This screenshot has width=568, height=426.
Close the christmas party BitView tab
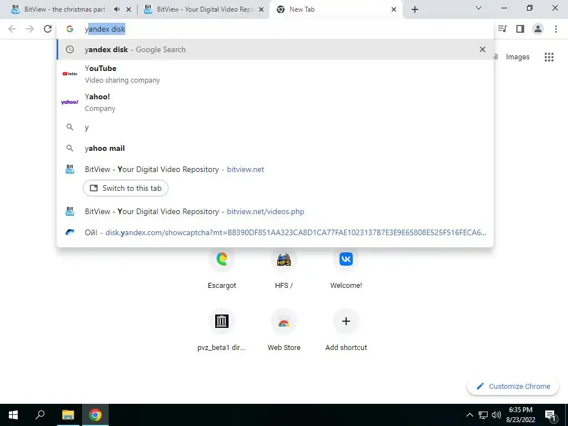129,9
